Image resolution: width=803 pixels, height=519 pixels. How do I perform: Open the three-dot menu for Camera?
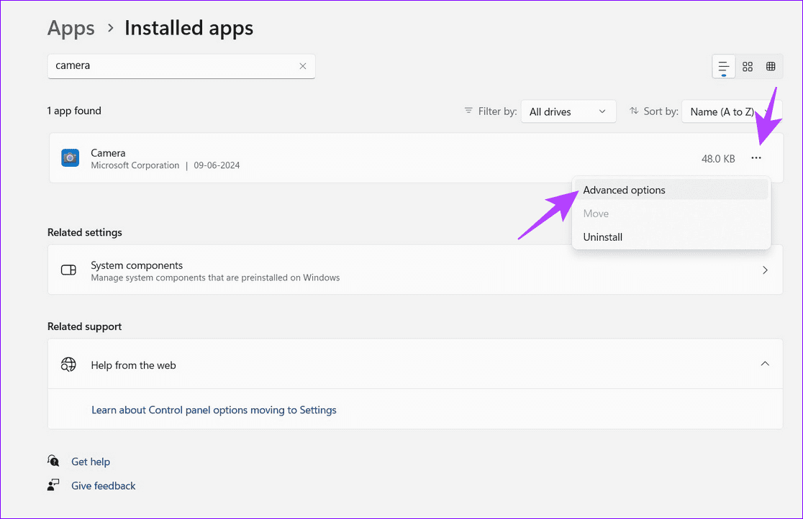click(x=756, y=158)
